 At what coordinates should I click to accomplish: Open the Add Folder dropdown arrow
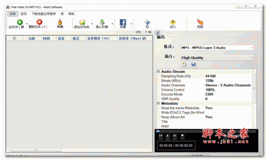point(92,24)
